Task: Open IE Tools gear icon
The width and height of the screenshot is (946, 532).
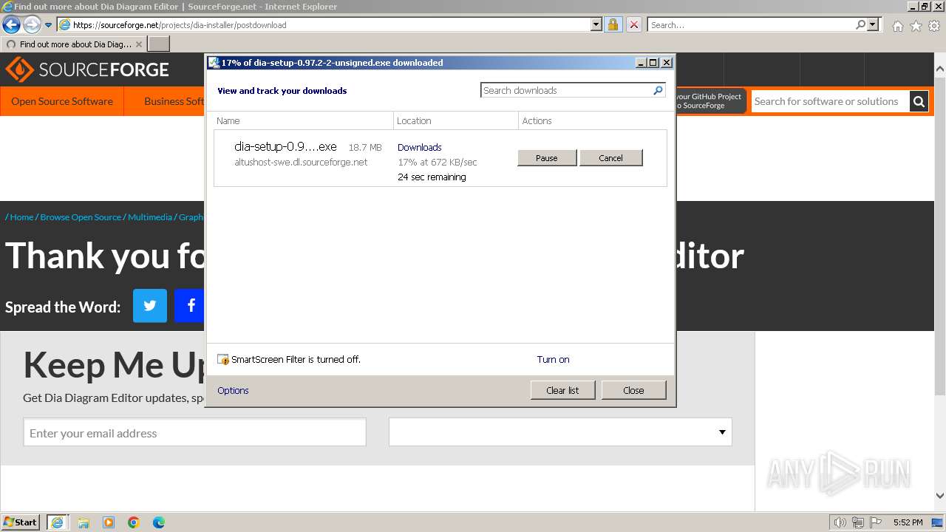Action: (x=934, y=26)
